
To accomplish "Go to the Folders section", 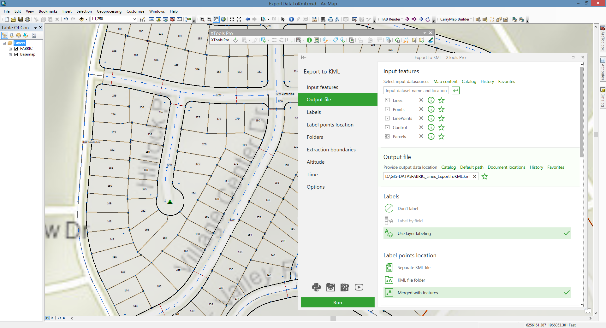I will coord(315,137).
